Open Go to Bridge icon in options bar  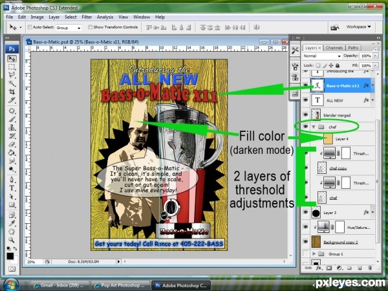point(335,27)
